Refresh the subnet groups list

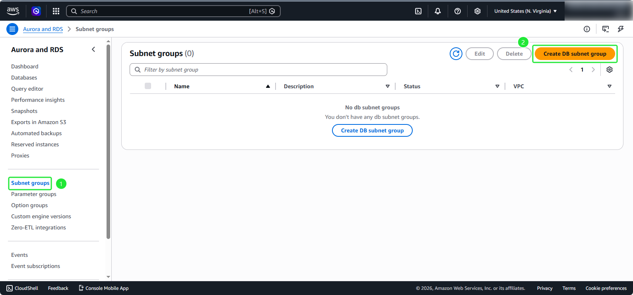(456, 54)
